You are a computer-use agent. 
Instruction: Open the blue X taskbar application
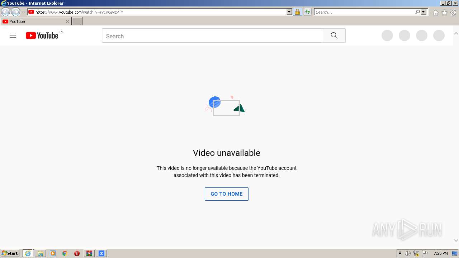click(101, 253)
